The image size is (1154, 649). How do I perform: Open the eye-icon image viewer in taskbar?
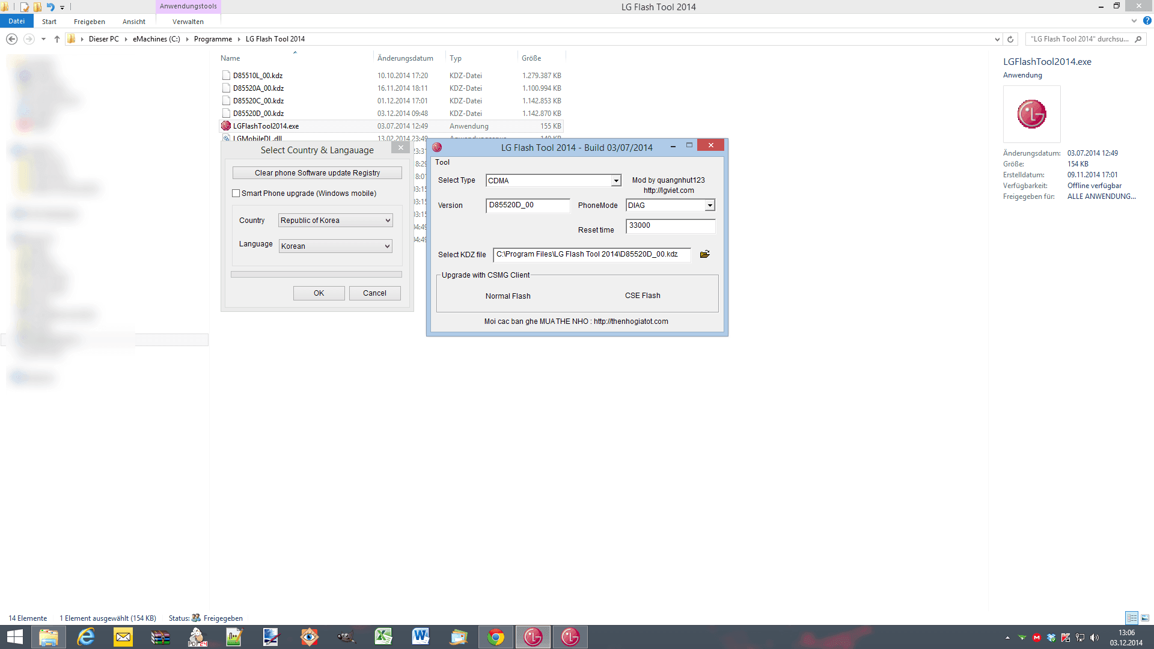309,637
